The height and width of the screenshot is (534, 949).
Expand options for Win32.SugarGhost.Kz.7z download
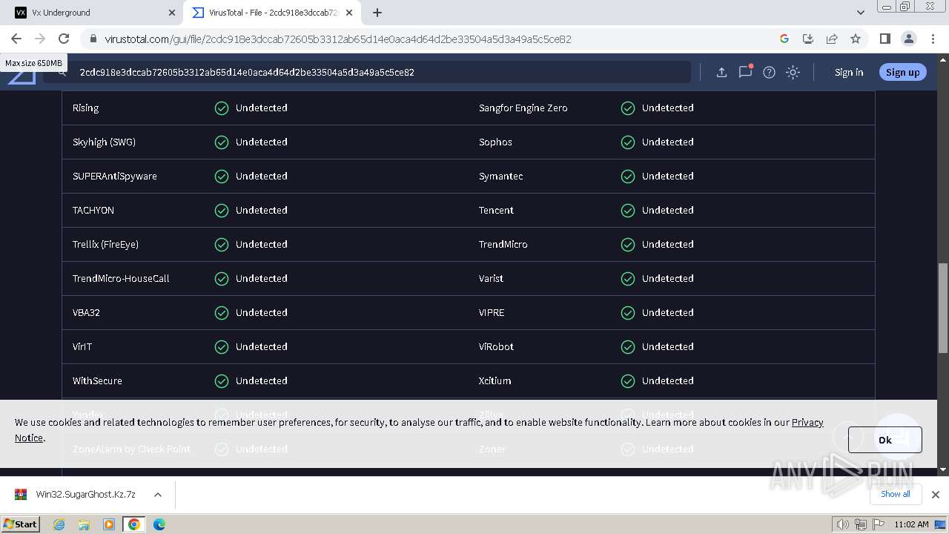point(158,495)
